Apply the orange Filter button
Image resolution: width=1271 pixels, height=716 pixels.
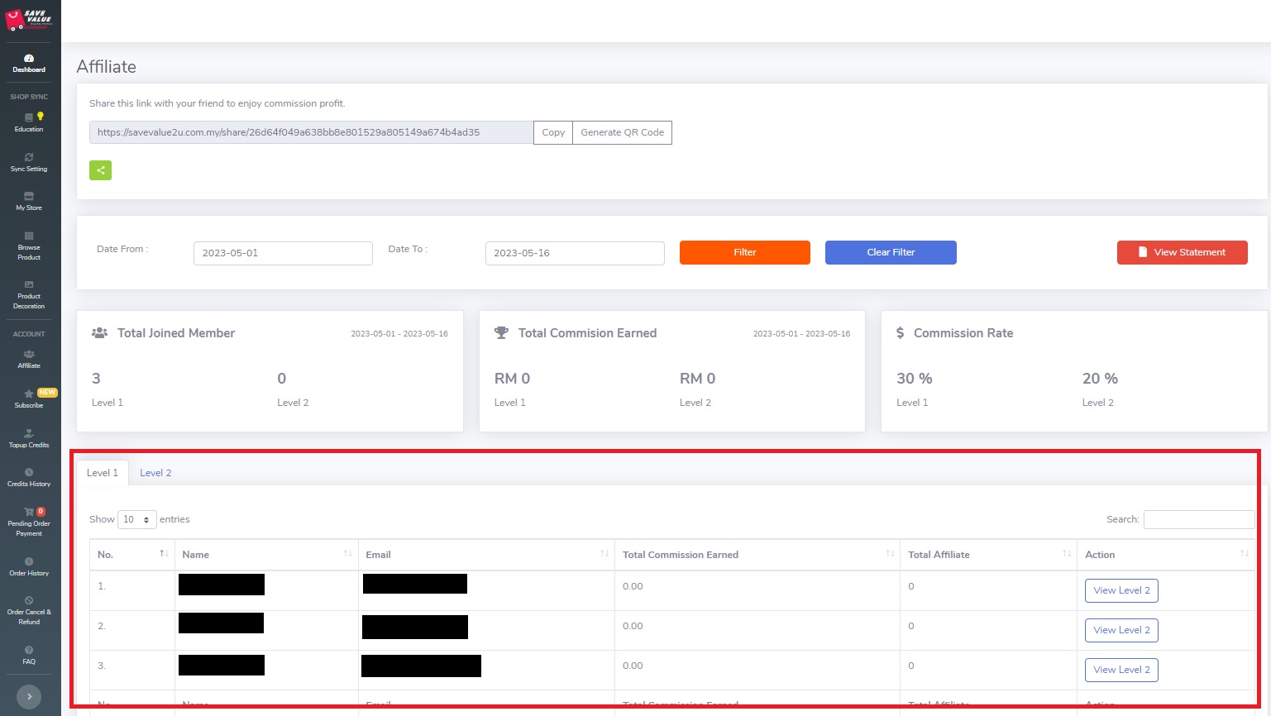pos(745,252)
